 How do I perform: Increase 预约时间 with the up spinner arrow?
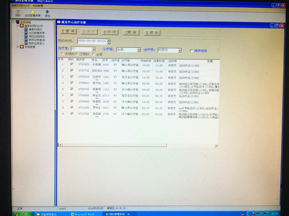click(109, 40)
